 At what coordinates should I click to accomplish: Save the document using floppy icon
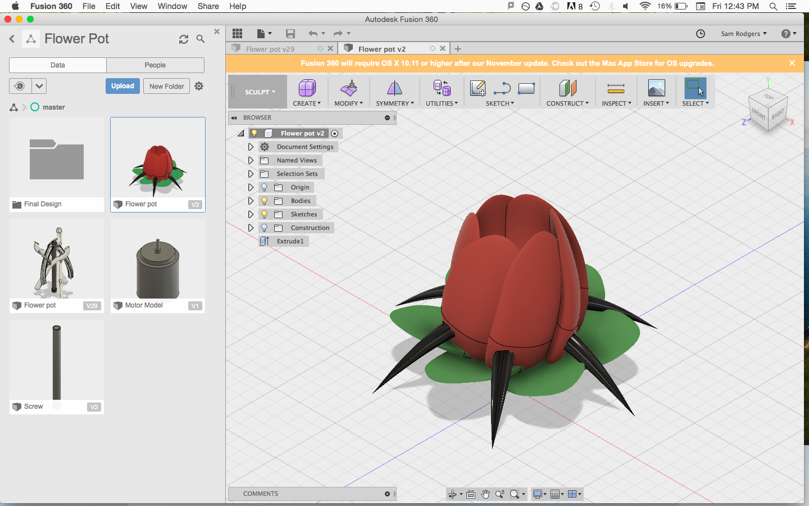[x=290, y=34]
